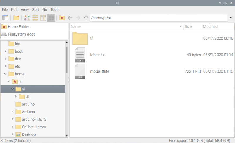Viewport: 235px width, 143px height.
Task: Sort by Name column header
Action: [x=127, y=26]
